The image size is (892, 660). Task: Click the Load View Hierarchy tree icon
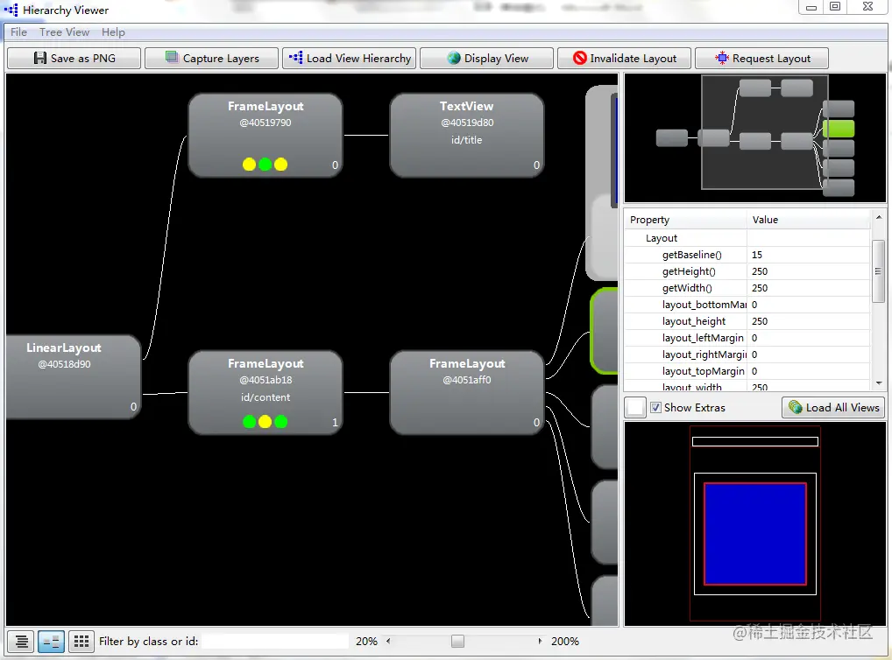click(x=296, y=58)
